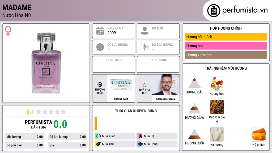Click the Trải nghiệm mùi hương heading

[226, 68]
